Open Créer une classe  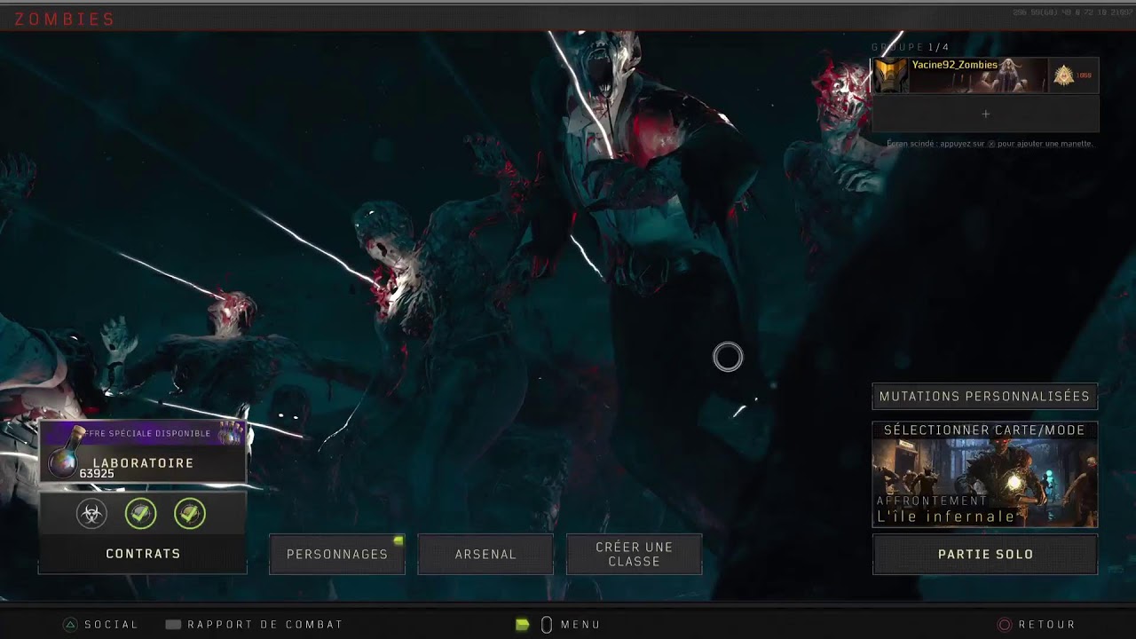(x=634, y=554)
